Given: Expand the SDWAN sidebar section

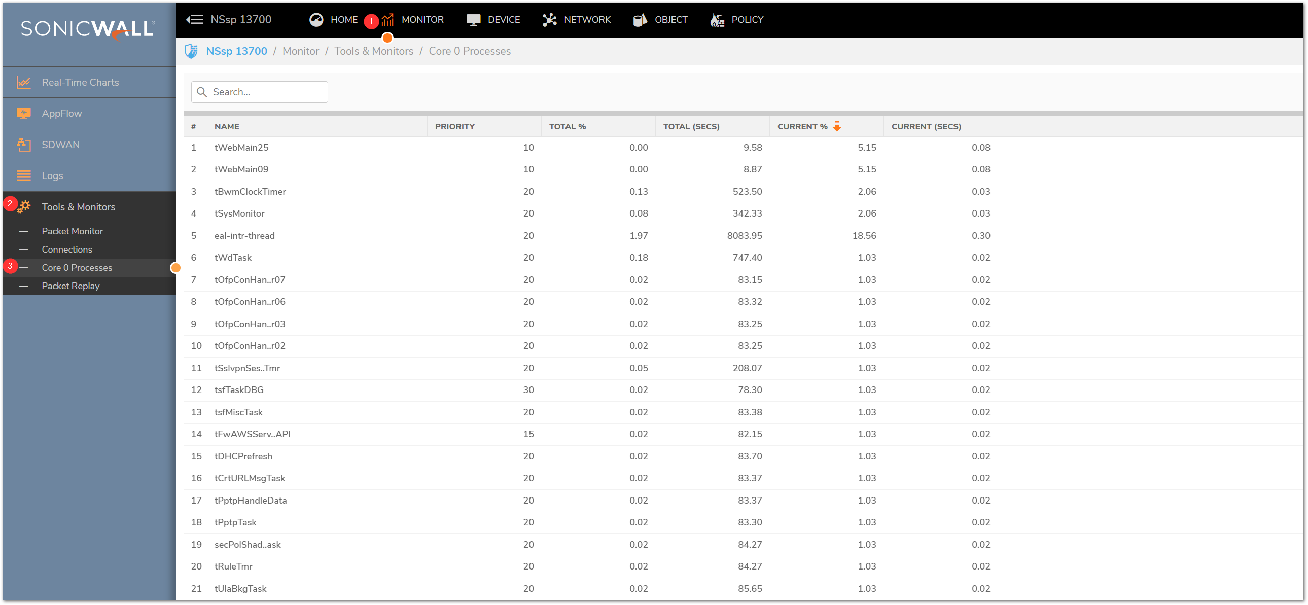Looking at the screenshot, I should click(x=60, y=145).
